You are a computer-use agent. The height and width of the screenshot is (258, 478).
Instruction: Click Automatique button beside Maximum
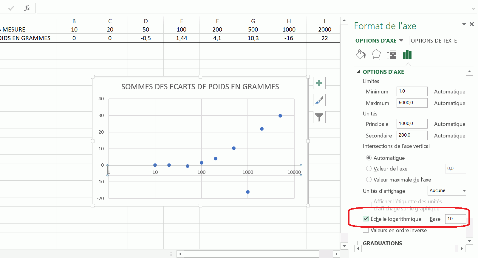tap(450, 103)
